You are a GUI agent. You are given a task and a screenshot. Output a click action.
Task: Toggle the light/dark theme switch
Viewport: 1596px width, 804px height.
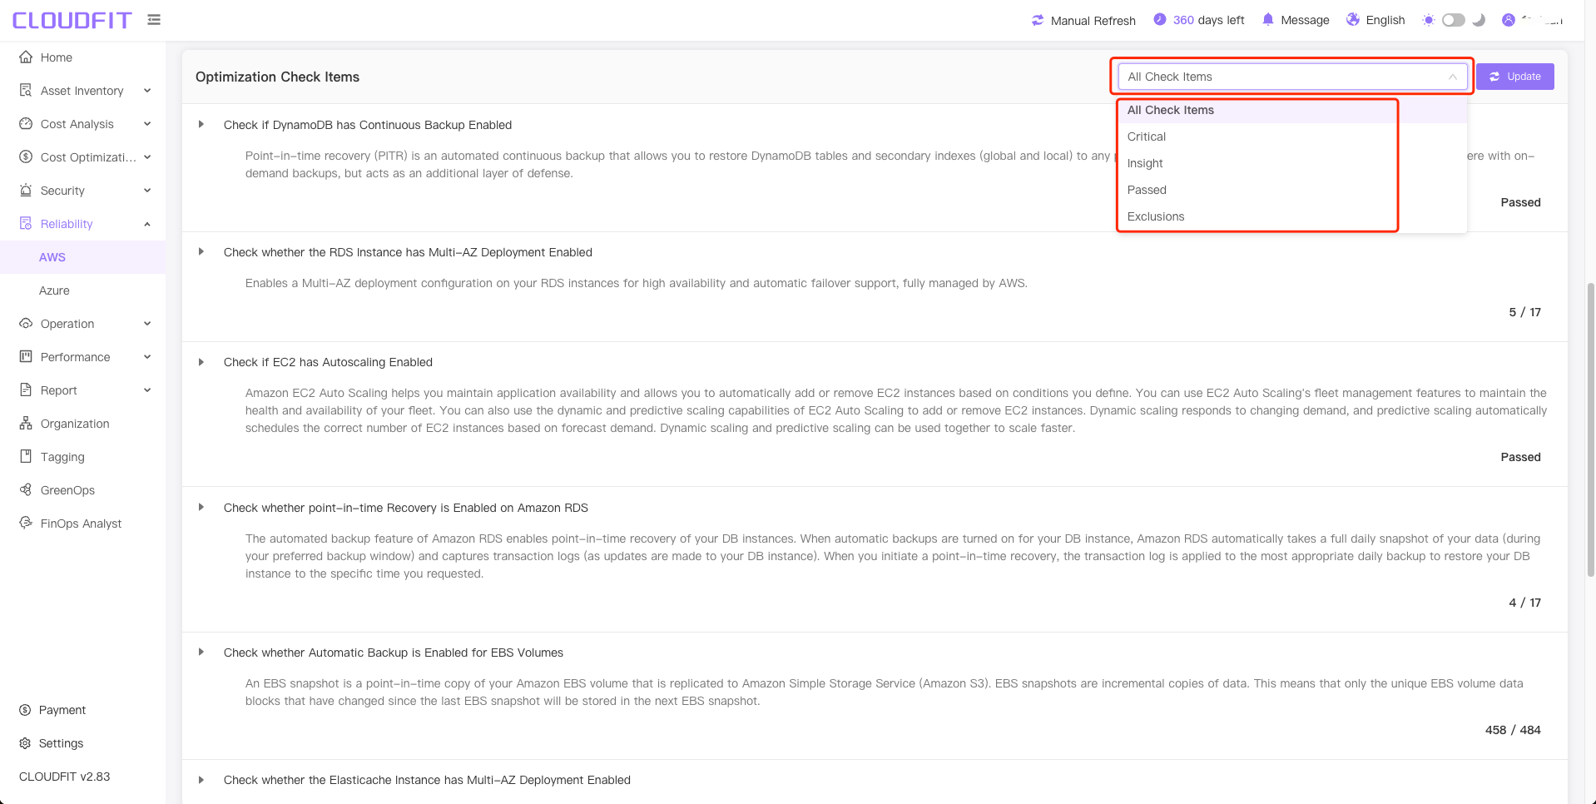1454,20
